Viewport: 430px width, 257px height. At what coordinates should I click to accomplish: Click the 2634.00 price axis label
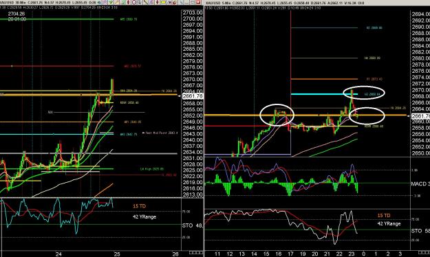click(x=193, y=152)
